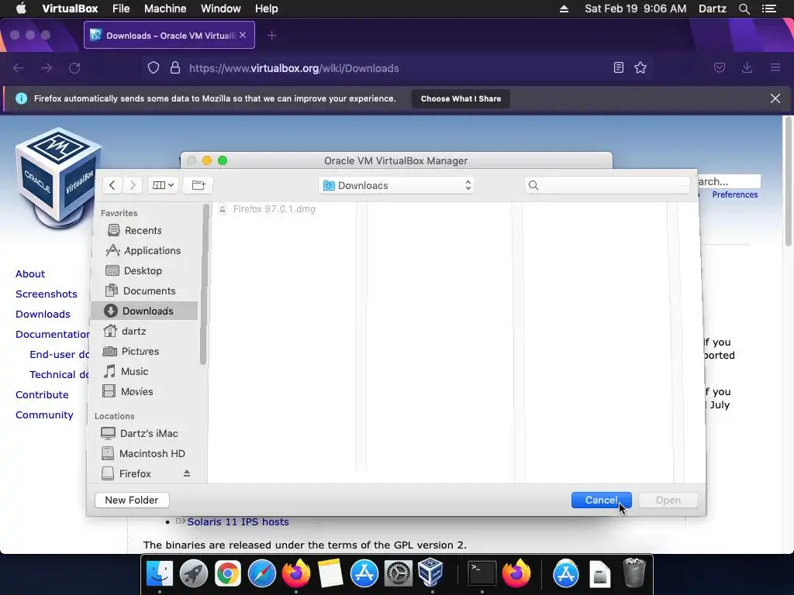Open the Apple menu
794x595 pixels.
coord(21,9)
